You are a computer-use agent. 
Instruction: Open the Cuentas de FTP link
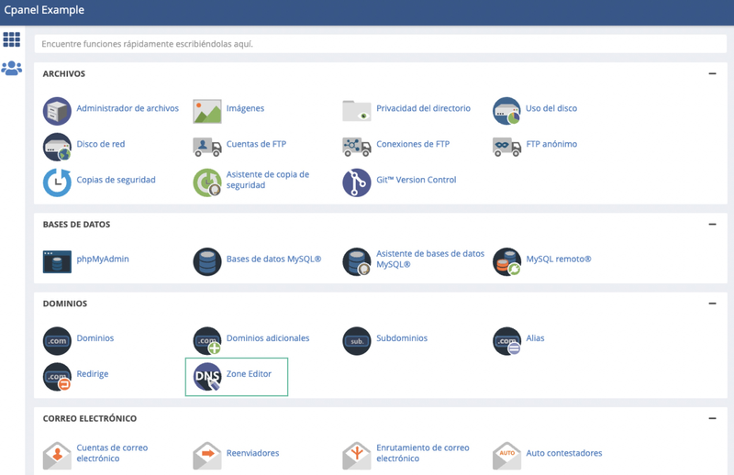256,144
